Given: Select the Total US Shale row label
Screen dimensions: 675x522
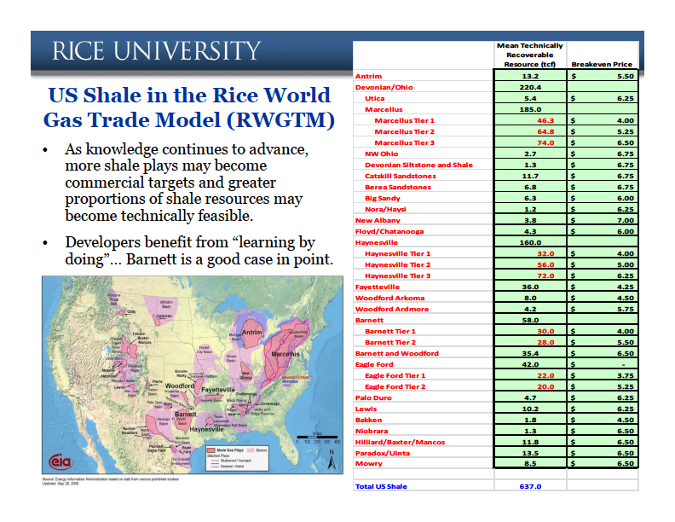Looking at the screenshot, I should point(381,486).
